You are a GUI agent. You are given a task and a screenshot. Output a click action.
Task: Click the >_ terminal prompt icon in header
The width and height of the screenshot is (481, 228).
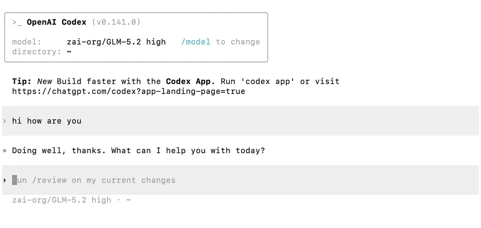(17, 22)
